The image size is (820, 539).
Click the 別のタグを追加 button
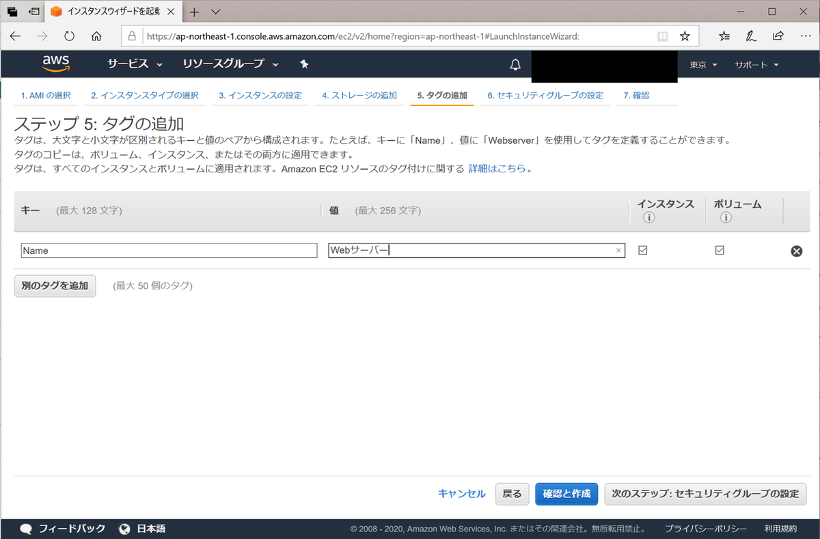tap(55, 285)
